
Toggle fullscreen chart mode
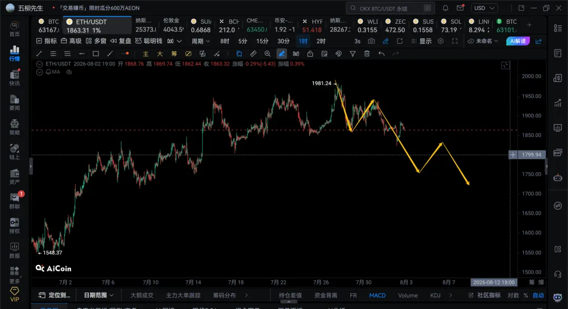(x=454, y=41)
